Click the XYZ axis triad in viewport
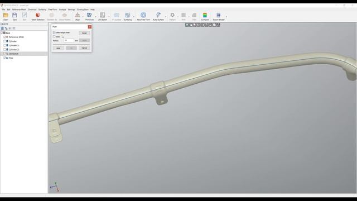The image size is (357, 201). (x=55, y=186)
